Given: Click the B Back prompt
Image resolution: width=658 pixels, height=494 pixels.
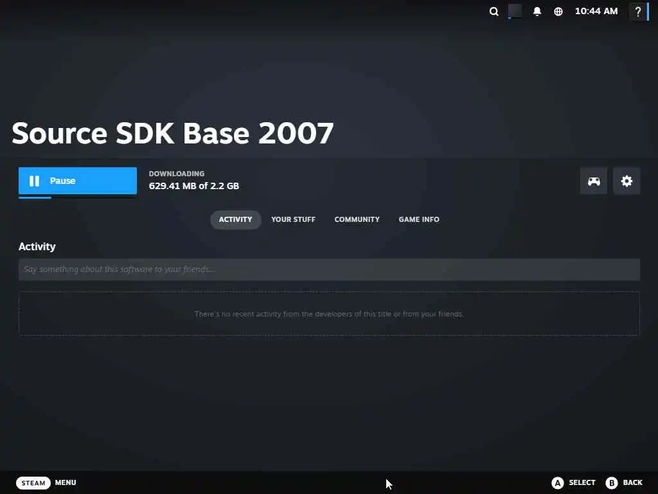Looking at the screenshot, I should tap(624, 482).
